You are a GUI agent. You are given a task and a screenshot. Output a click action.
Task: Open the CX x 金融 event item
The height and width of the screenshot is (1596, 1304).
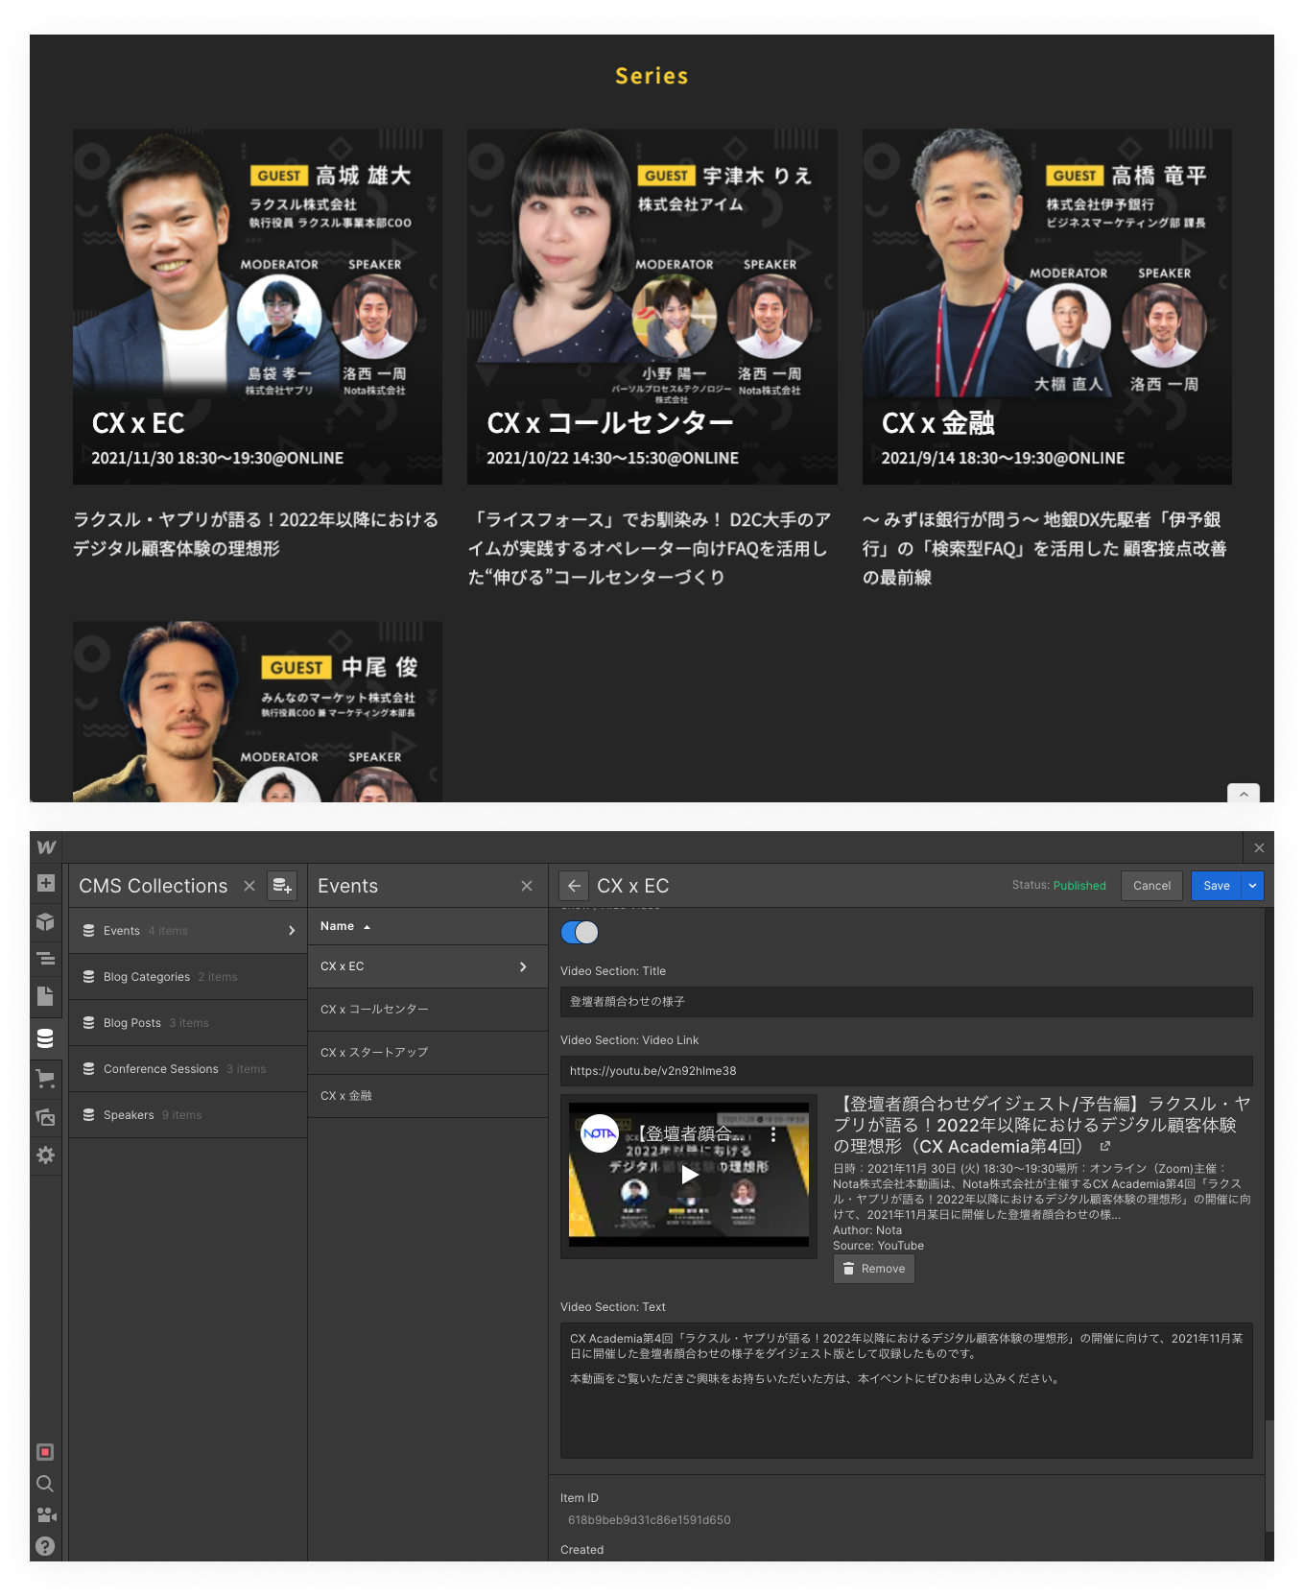point(428,1096)
